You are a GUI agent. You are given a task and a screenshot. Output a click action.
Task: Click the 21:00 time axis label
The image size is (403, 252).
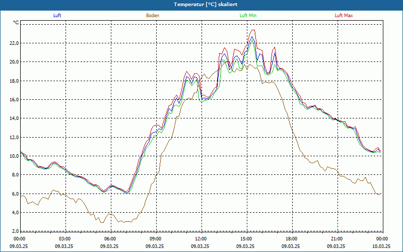point(337,239)
